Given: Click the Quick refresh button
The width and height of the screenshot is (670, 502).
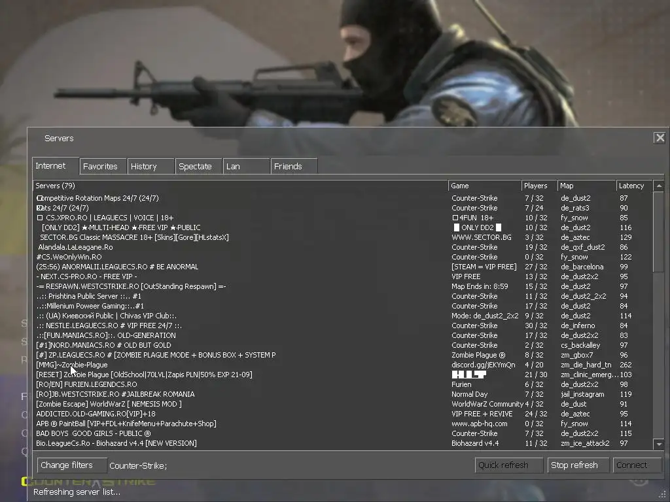Looking at the screenshot, I should pos(508,465).
